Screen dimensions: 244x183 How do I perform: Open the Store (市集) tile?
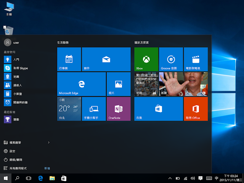[x=159, y=109]
